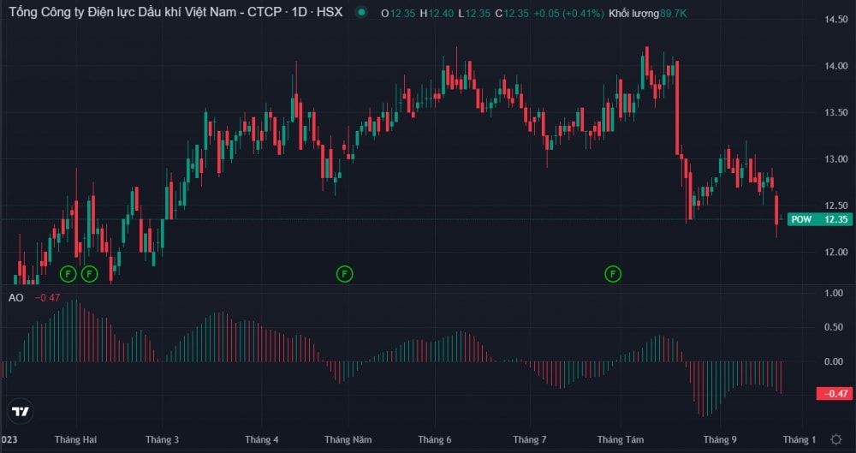Click the Tháng 9 time axis label
The height and width of the screenshot is (453, 856).
click(x=720, y=439)
